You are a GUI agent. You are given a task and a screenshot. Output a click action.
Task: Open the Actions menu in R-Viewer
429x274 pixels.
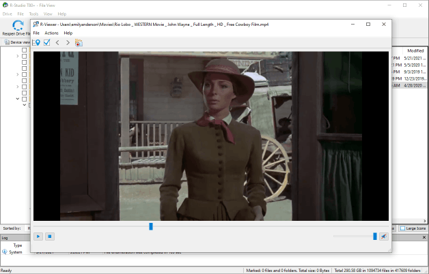(51, 33)
